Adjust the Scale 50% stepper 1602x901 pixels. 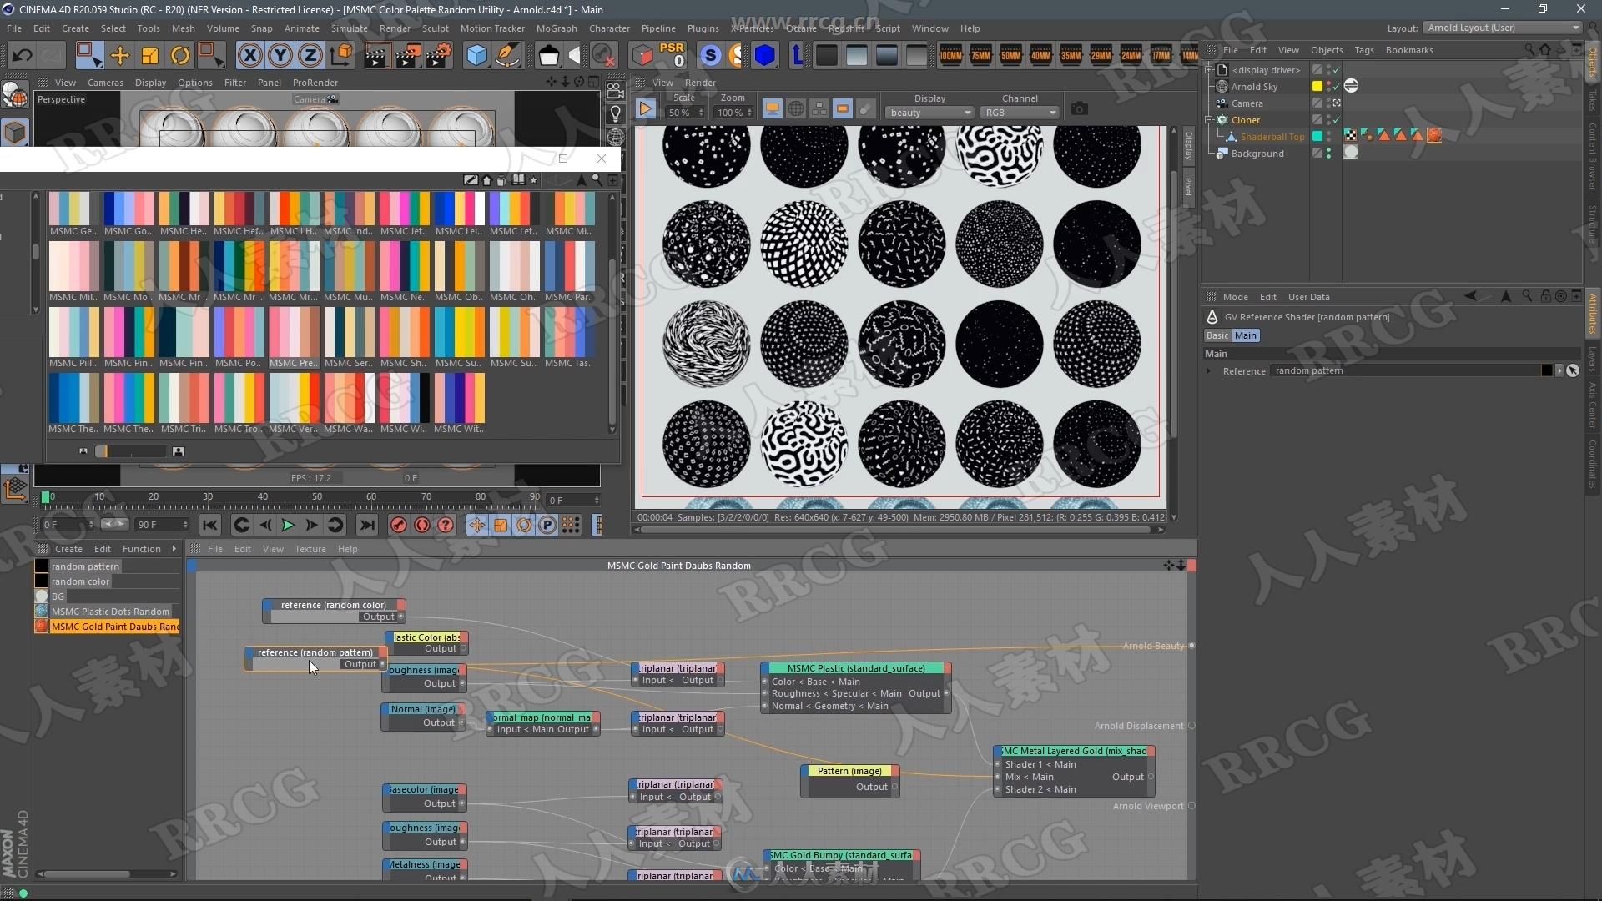click(701, 113)
